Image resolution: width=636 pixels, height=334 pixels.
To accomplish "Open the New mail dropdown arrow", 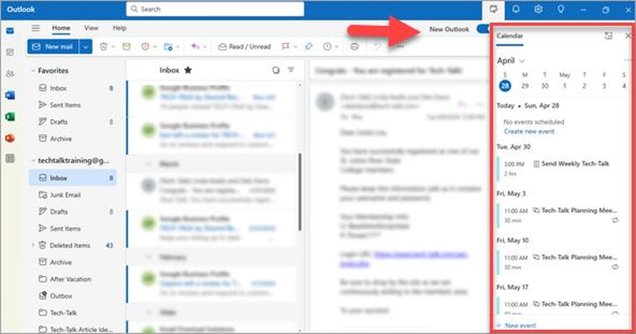I will (x=85, y=47).
